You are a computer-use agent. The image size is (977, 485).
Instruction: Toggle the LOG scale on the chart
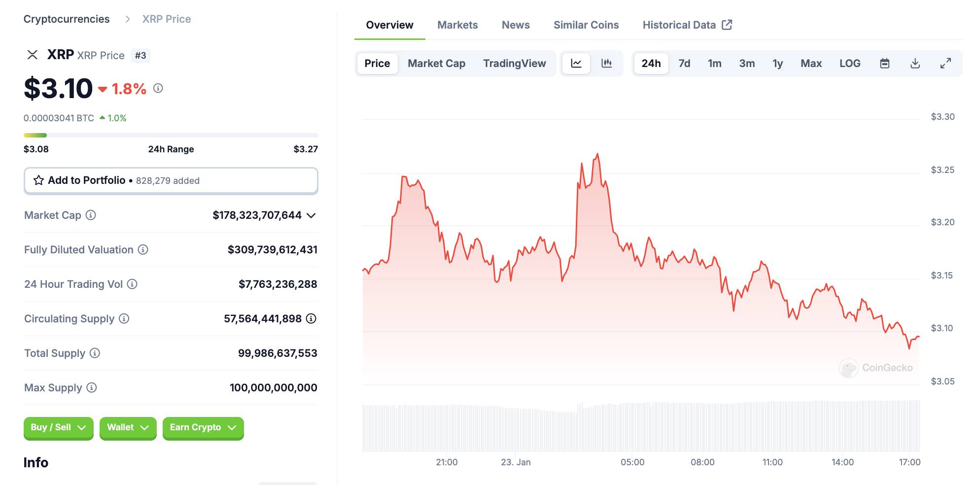coord(850,63)
